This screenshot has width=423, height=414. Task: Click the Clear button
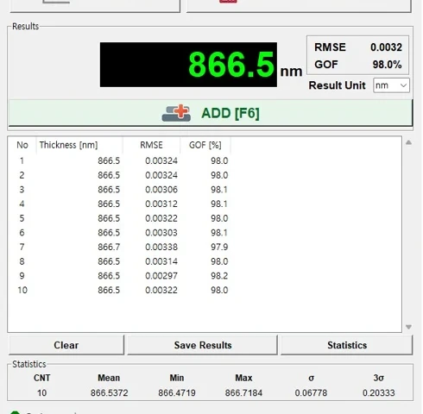[x=66, y=345]
